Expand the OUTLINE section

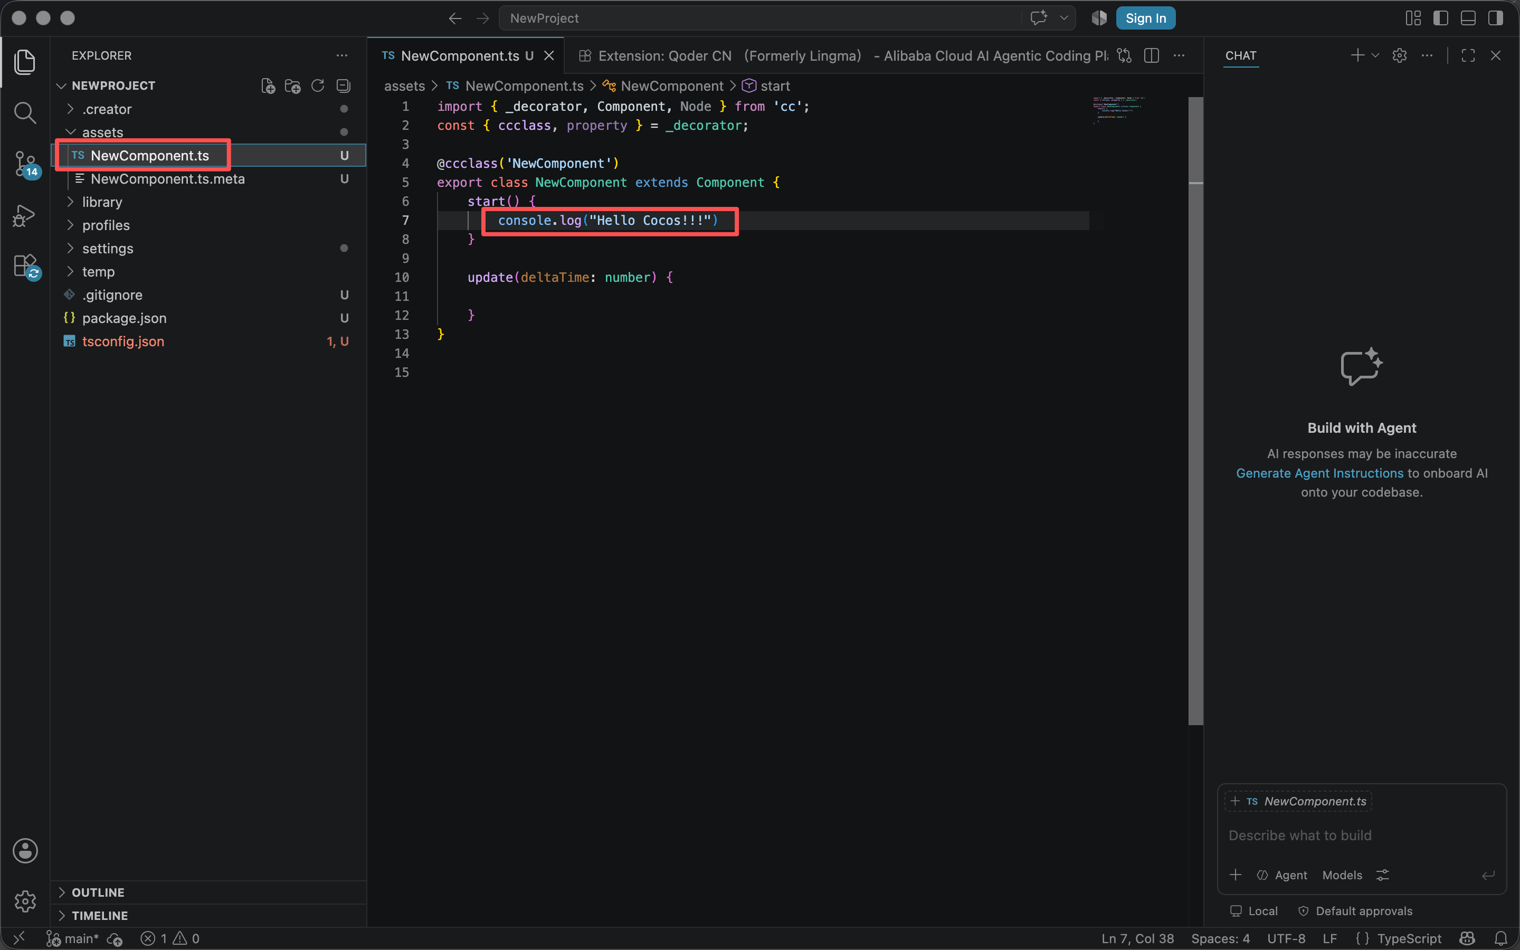207,892
